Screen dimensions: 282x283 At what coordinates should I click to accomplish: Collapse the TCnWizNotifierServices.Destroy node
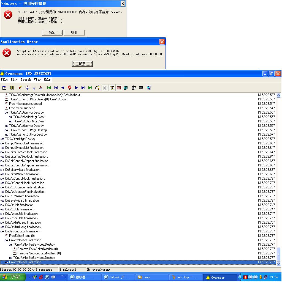coord(10,244)
